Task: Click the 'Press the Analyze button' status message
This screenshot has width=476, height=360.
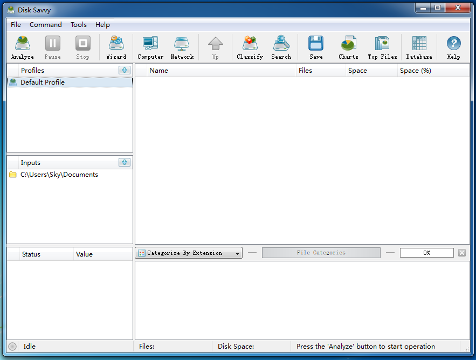Action: [365, 347]
